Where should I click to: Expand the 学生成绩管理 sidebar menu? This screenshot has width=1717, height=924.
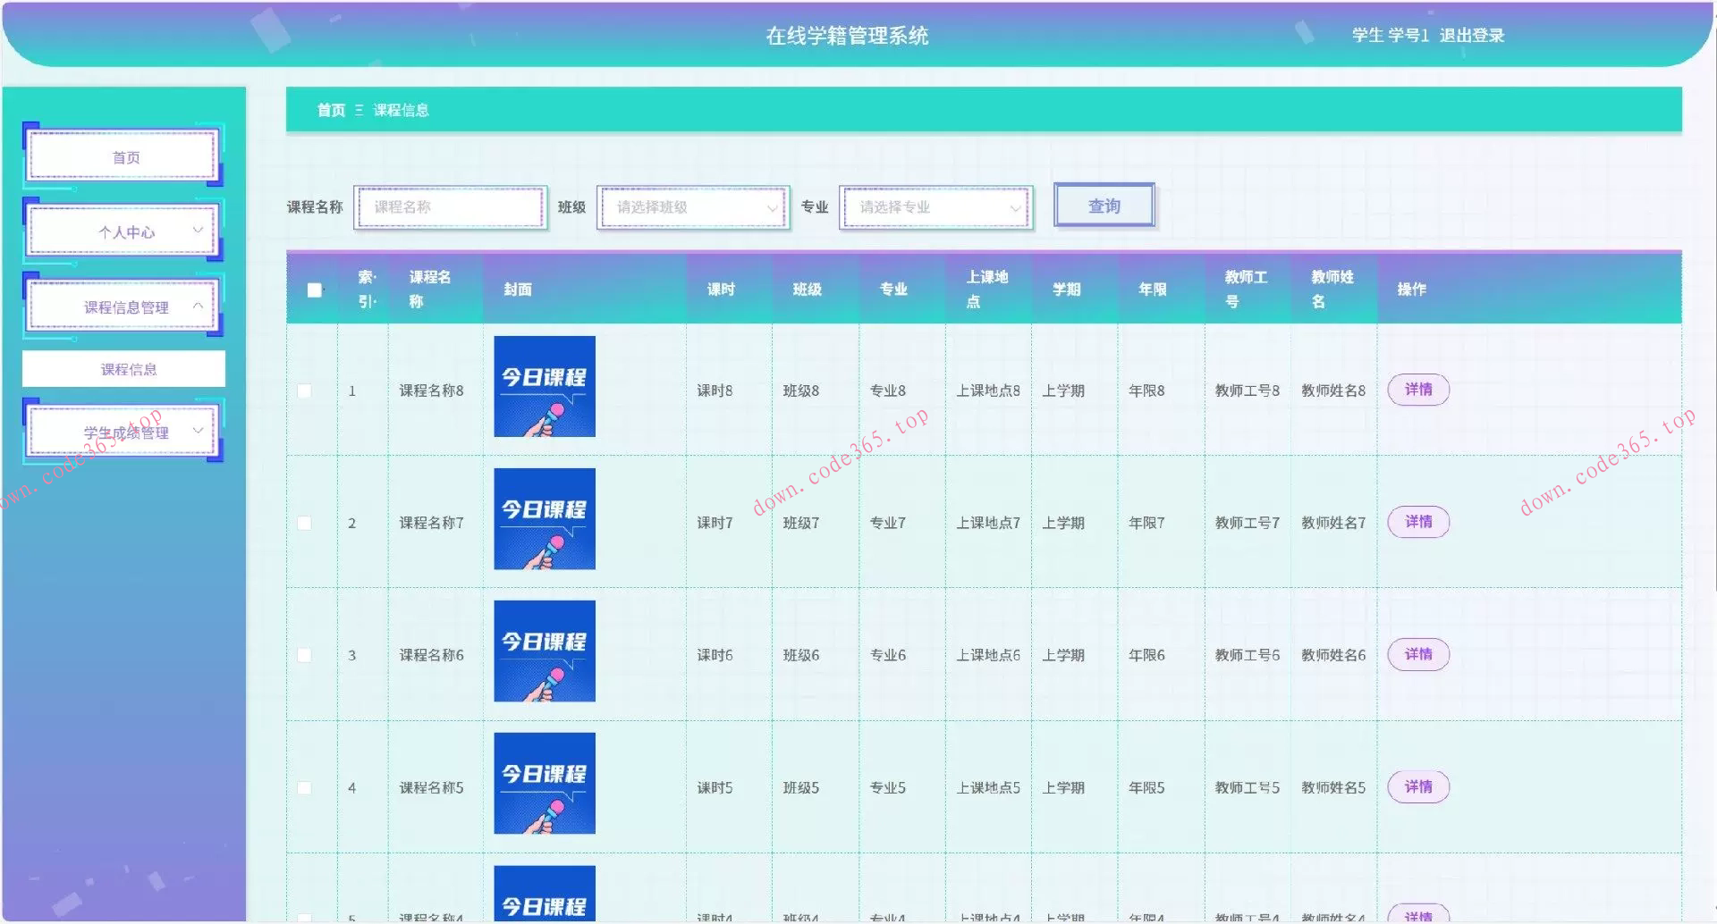coord(123,431)
